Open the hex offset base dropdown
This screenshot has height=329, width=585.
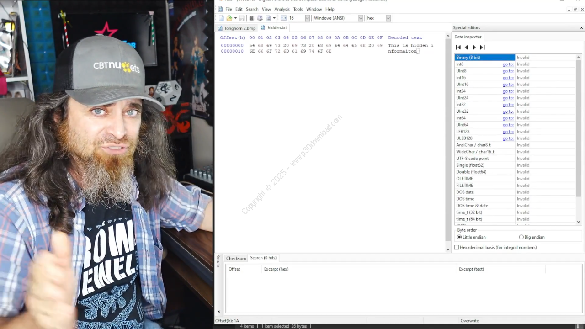388,18
